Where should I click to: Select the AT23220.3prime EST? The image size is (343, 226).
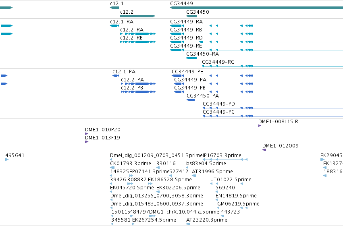tap(188, 224)
